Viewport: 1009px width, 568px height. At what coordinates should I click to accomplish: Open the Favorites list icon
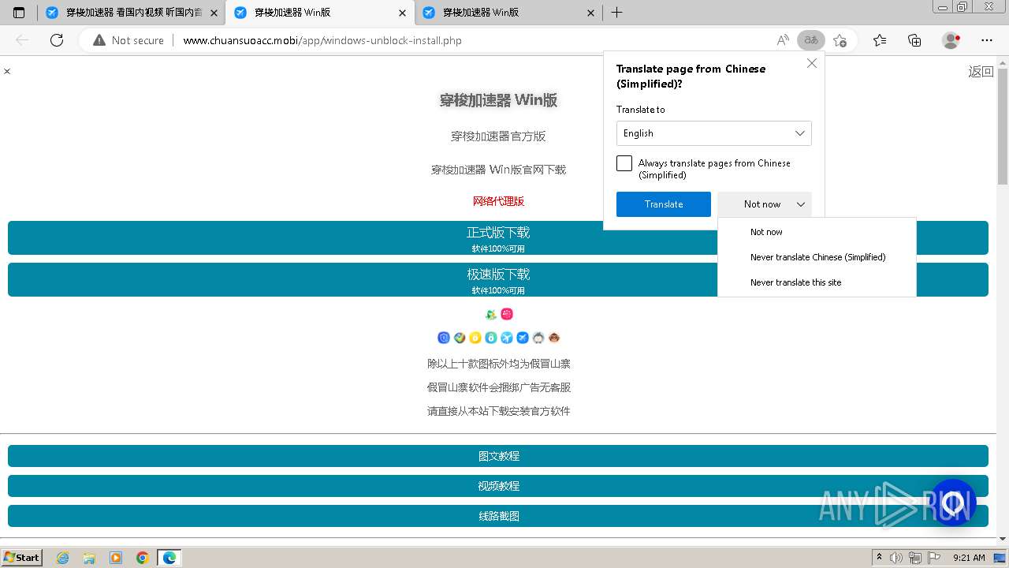(x=880, y=40)
